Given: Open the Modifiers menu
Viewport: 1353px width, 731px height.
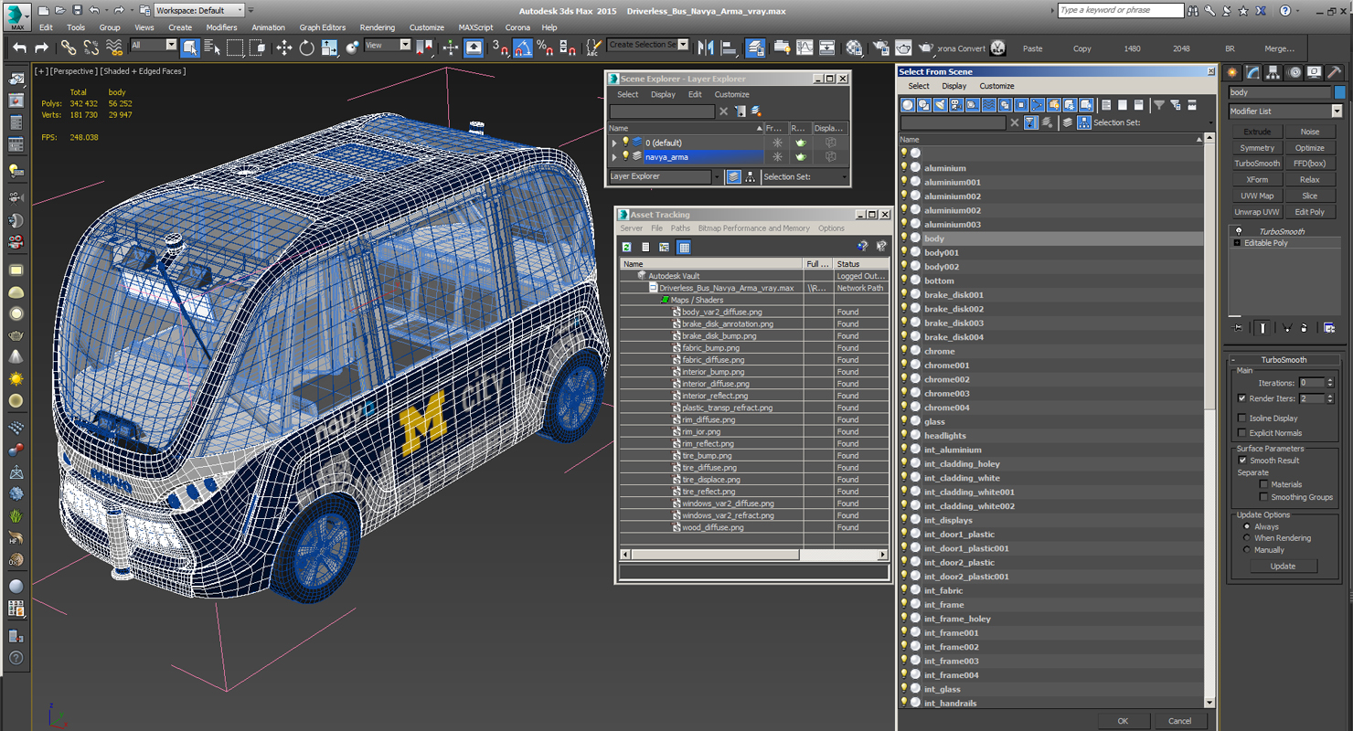Looking at the screenshot, I should point(221,27).
